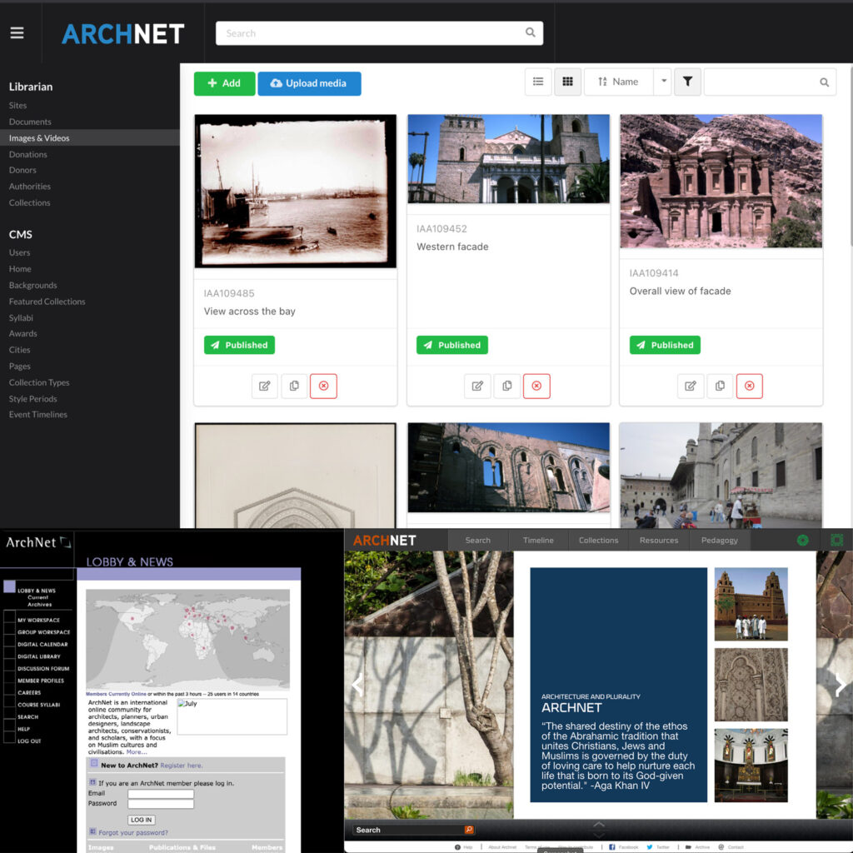Toggle Published on the Western facade card
Screen dimensions: 853x853
[x=451, y=344]
